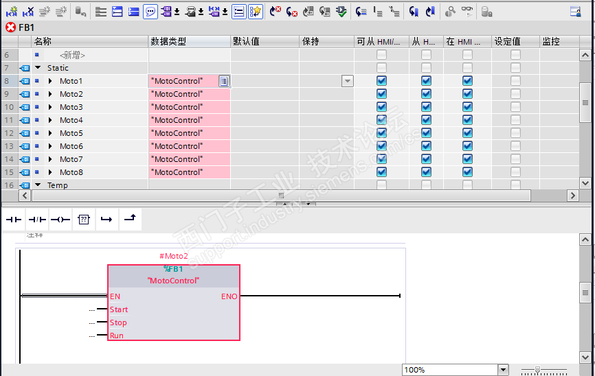
Task: Collapse the Temp section
Action: [x=38, y=185]
